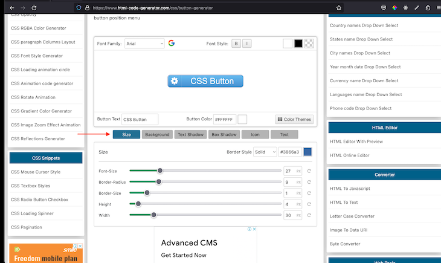Reset the Font-Size value
The image size is (441, 263).
tap(309, 171)
